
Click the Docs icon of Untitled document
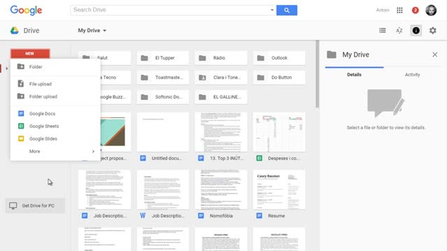point(143,158)
